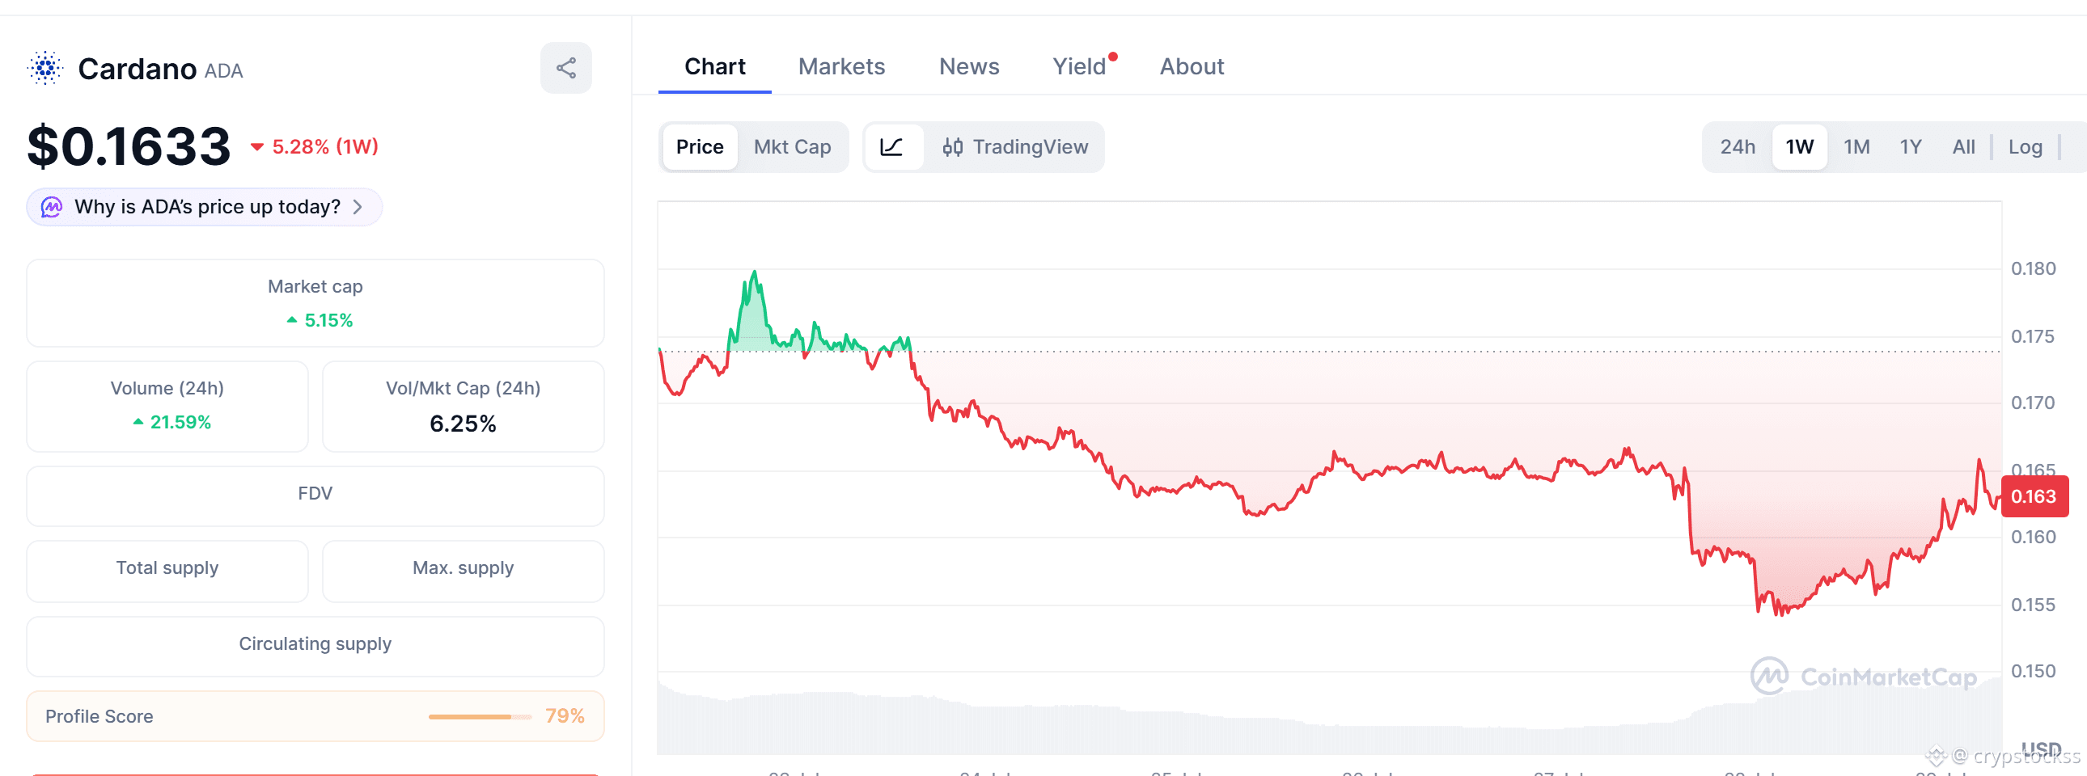Set chart range to All
The width and height of the screenshot is (2087, 776).
pos(1963,147)
